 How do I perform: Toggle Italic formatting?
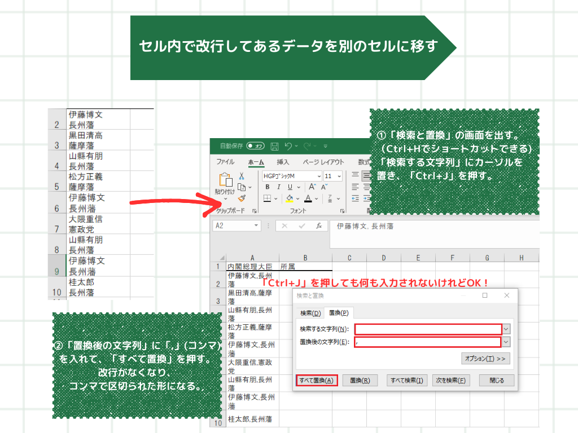(x=278, y=187)
